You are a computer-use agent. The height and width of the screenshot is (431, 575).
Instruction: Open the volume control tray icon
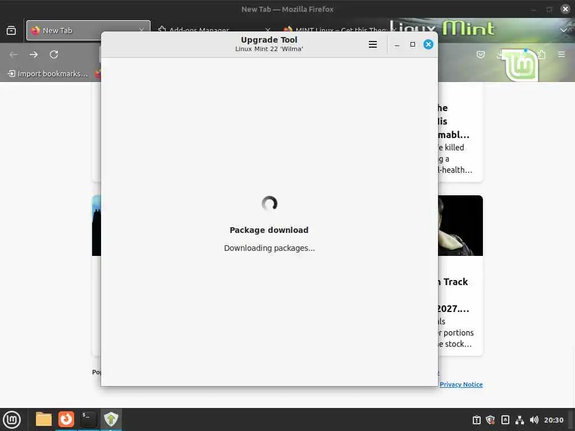(x=534, y=420)
